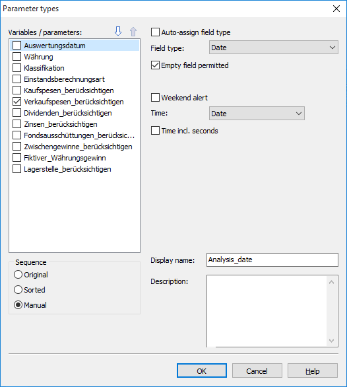Choose Sorted sequence option
The height and width of the screenshot is (387, 347).
pos(18,290)
